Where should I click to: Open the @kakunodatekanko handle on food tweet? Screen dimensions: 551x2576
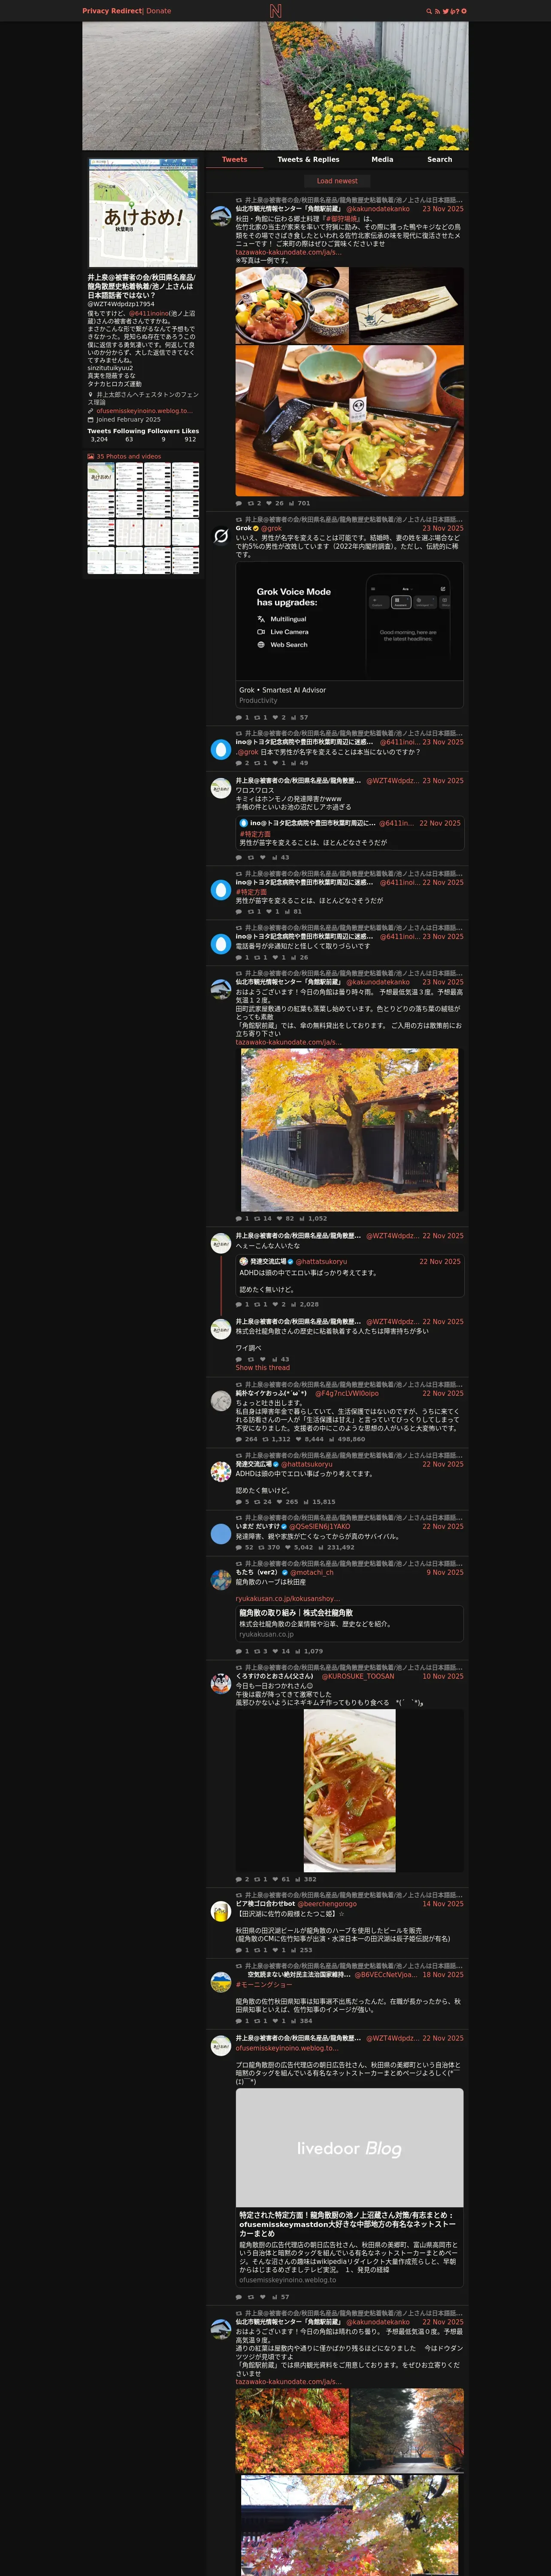pyautogui.click(x=378, y=209)
